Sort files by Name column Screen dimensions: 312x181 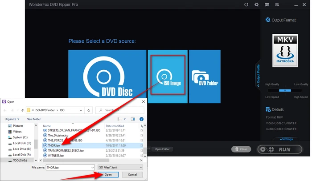(x=47, y=126)
